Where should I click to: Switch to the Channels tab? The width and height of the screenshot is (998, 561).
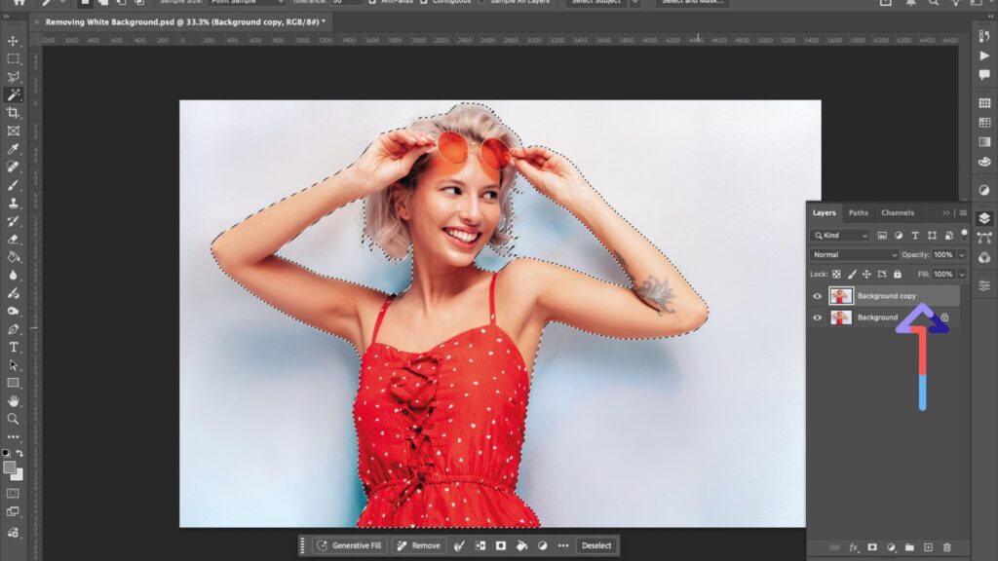pyautogui.click(x=898, y=213)
